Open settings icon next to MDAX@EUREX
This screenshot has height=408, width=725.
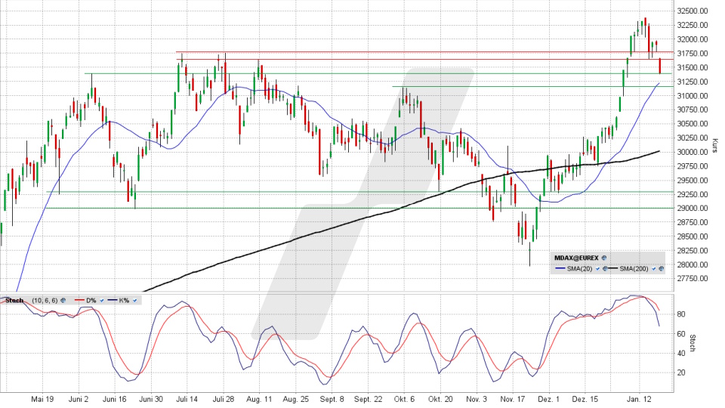604,258
